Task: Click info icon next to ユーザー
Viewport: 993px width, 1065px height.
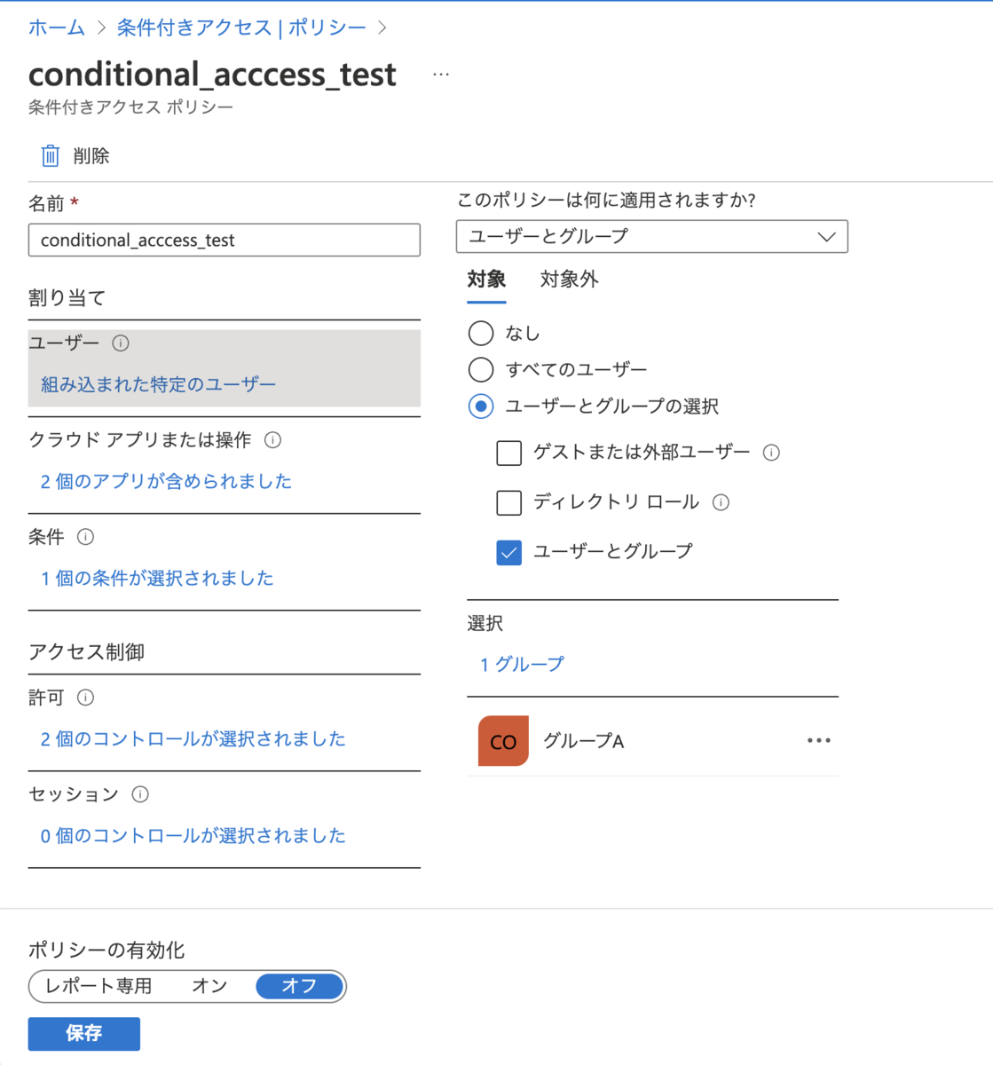Action: pos(121,343)
